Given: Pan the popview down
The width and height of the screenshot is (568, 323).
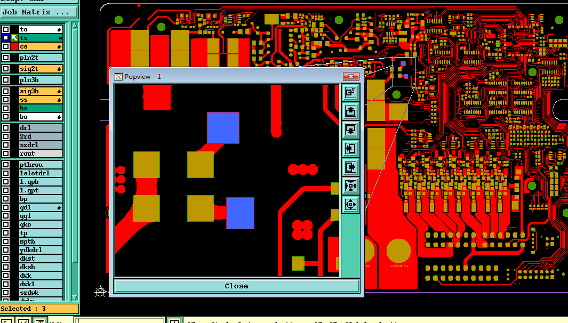Looking at the screenshot, I should pyautogui.click(x=350, y=130).
